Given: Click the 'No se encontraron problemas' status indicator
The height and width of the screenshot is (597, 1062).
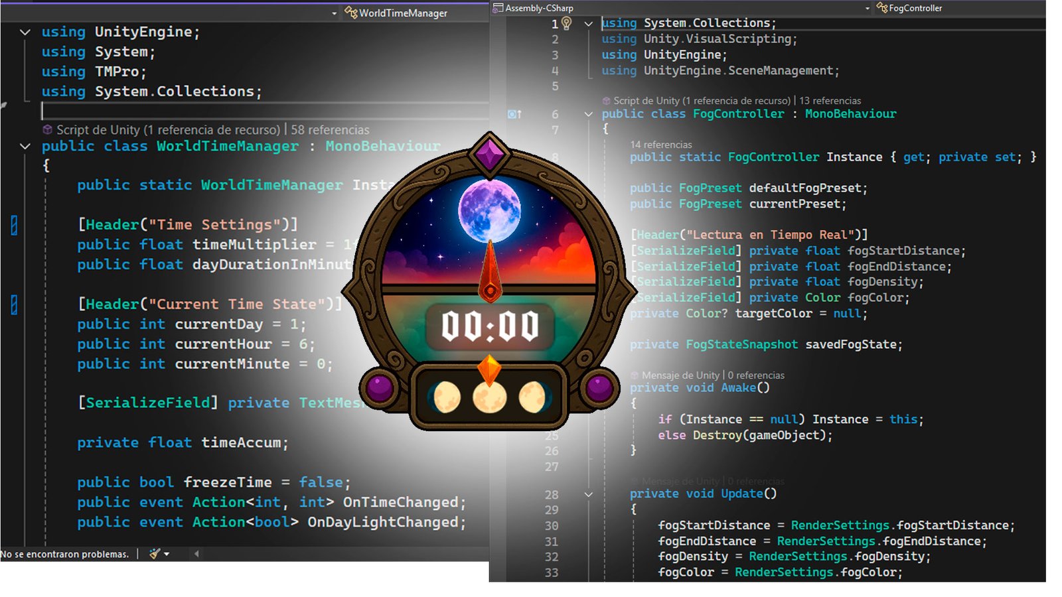Looking at the screenshot, I should [x=64, y=554].
